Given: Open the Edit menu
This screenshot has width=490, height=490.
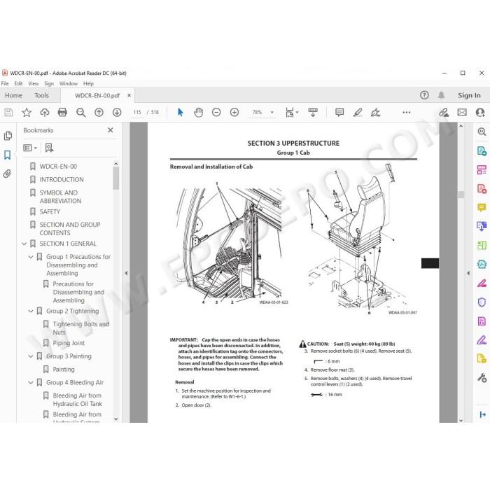Looking at the screenshot, I should coord(18,83).
